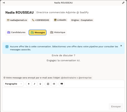Click the 'Engagez la conversation ici.' text
Screen dimensions: 127x112
[x=63, y=60]
